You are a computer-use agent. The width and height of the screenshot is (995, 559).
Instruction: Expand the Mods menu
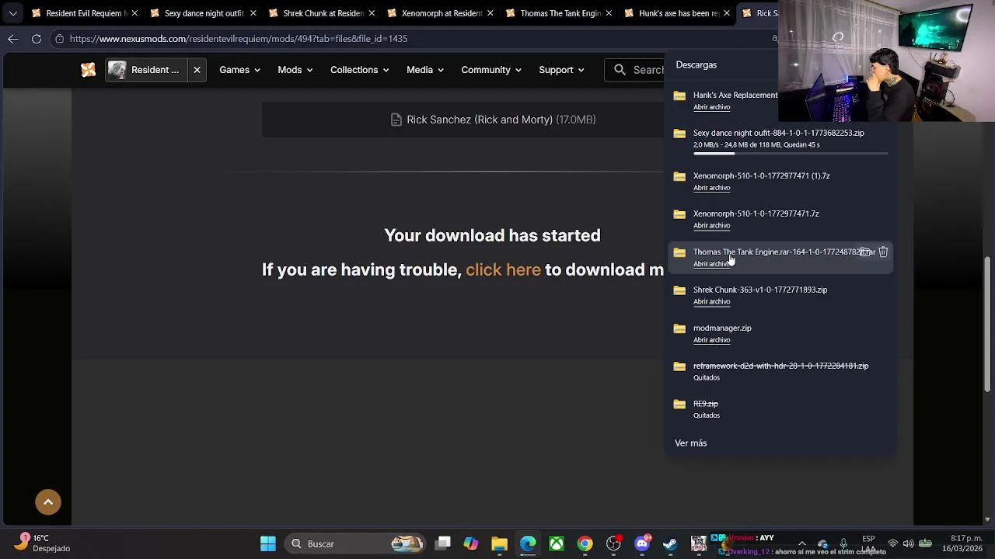coord(295,70)
